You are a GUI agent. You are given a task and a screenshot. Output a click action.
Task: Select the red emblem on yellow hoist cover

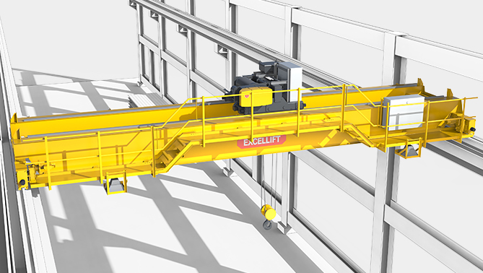point(246,96)
